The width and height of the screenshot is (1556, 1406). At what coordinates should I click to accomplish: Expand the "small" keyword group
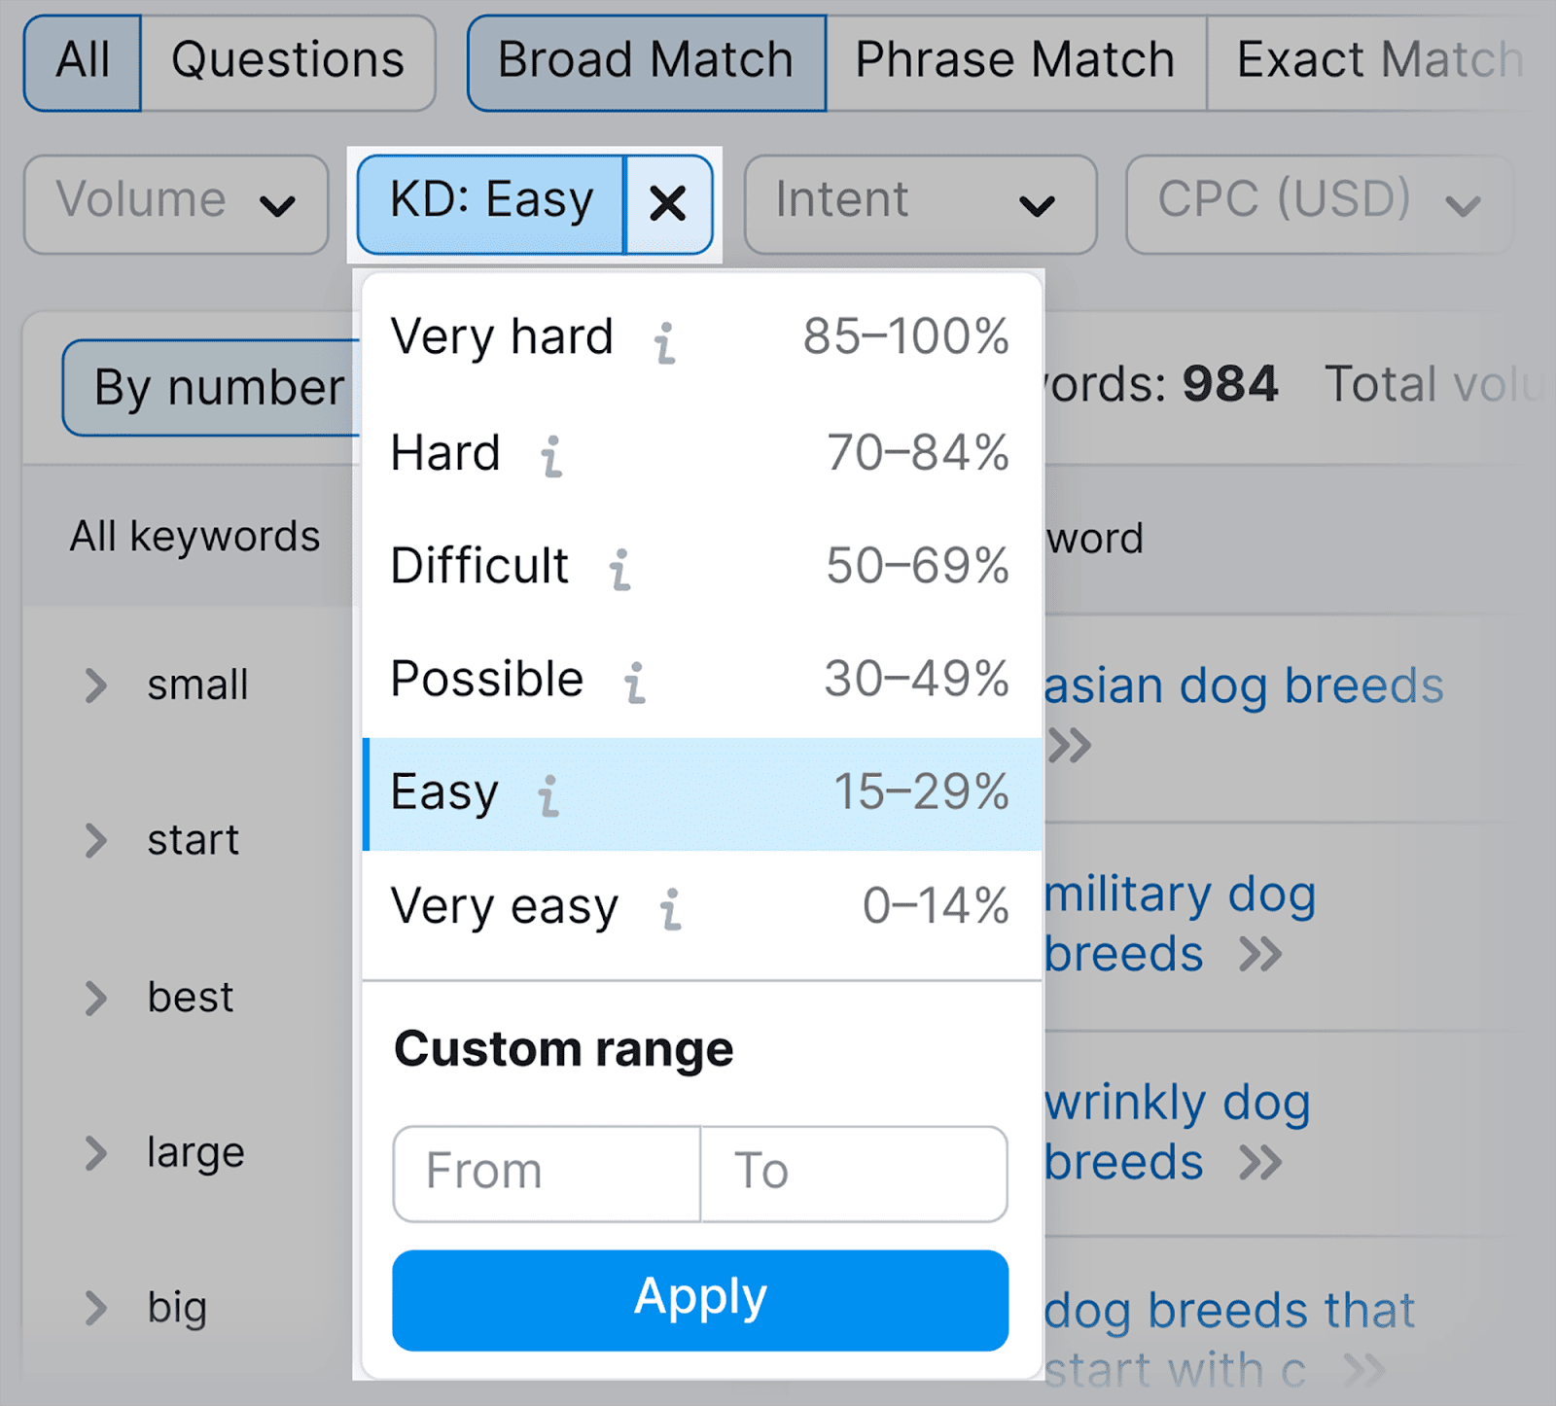95,684
